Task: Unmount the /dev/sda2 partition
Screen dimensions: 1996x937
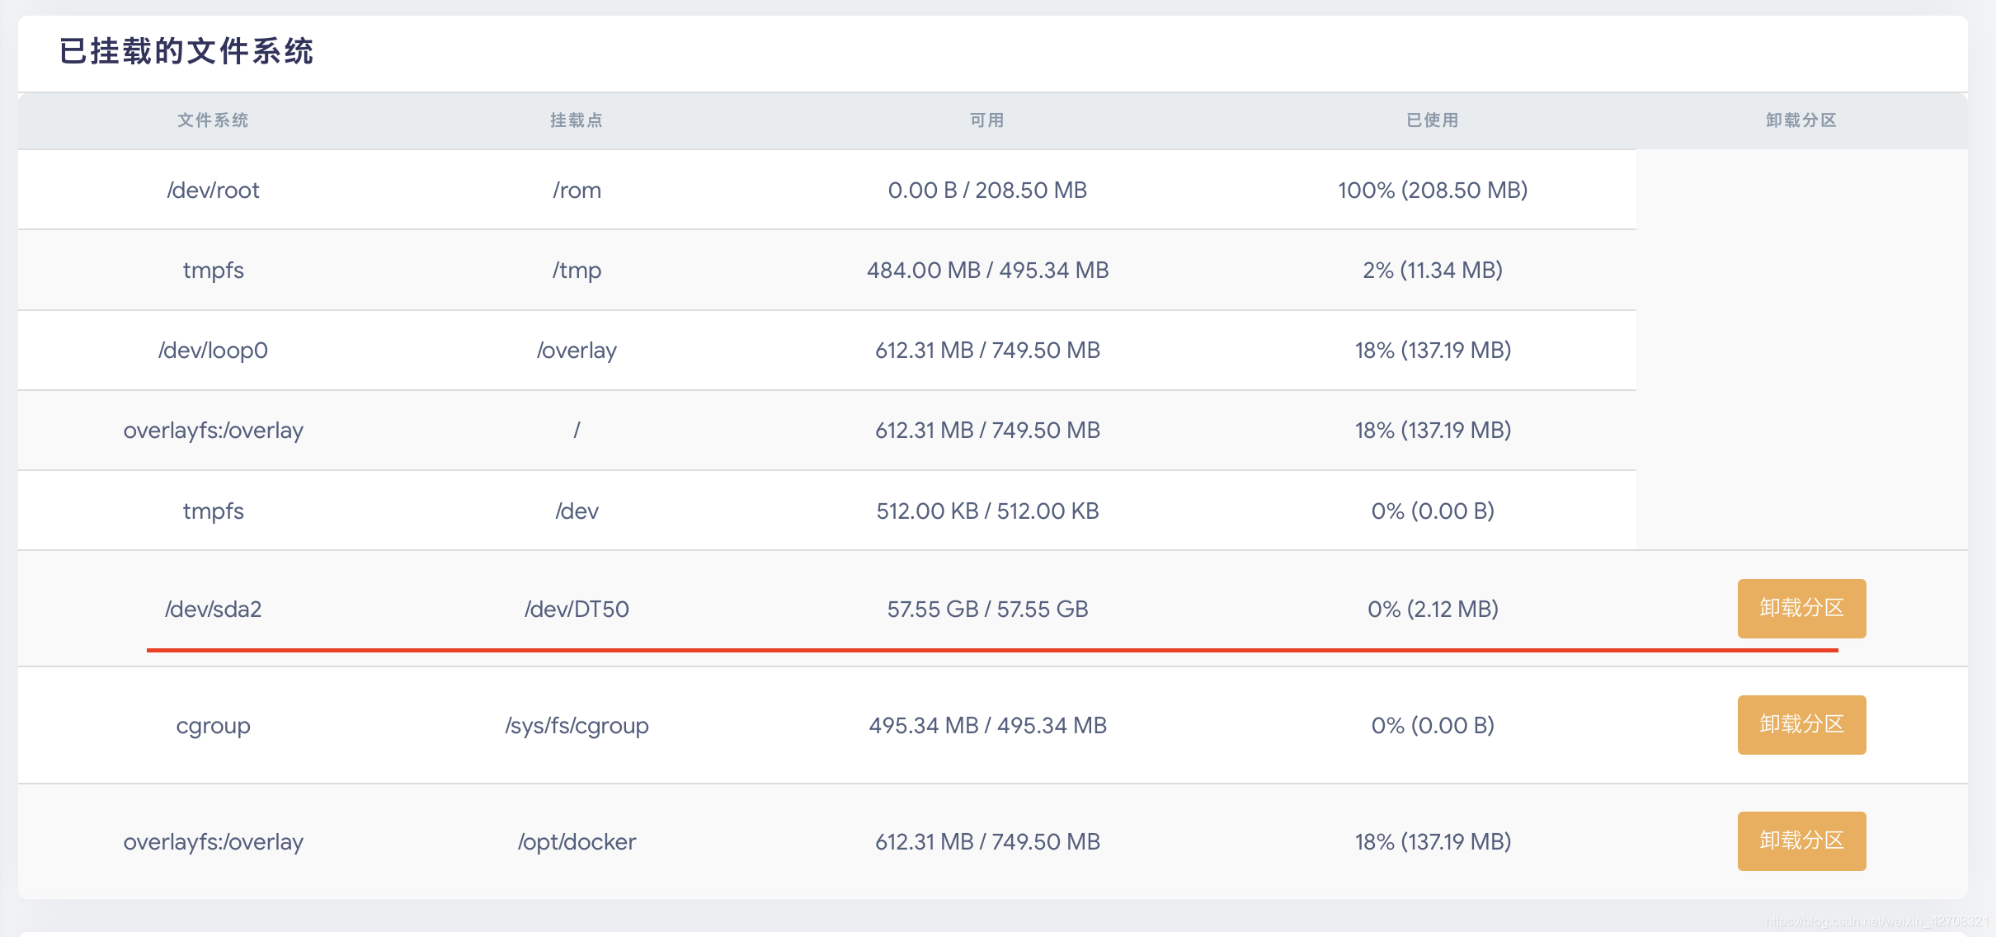Action: tap(1801, 609)
